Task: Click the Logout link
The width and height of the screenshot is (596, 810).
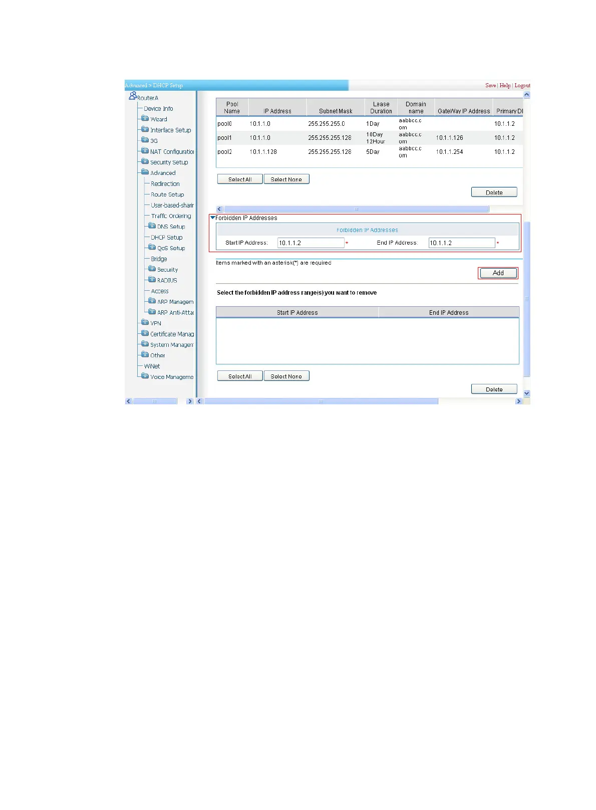Action: click(x=522, y=86)
